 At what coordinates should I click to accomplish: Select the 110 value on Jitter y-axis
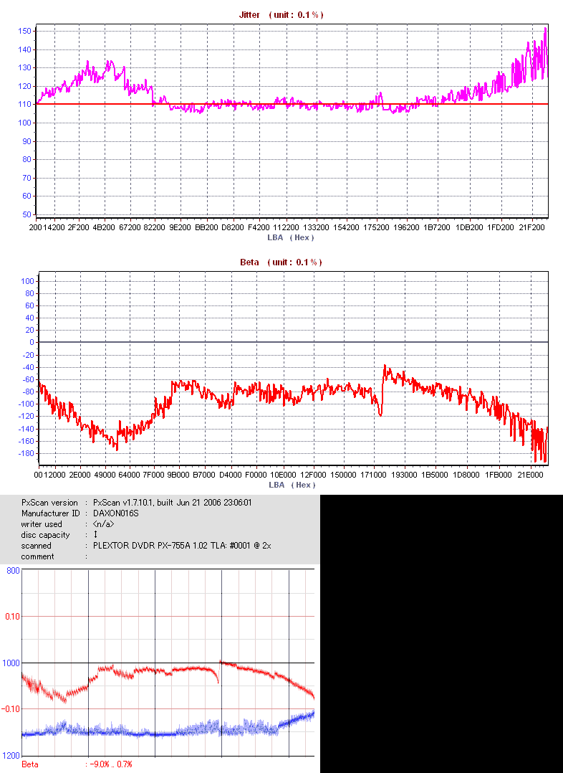24,105
